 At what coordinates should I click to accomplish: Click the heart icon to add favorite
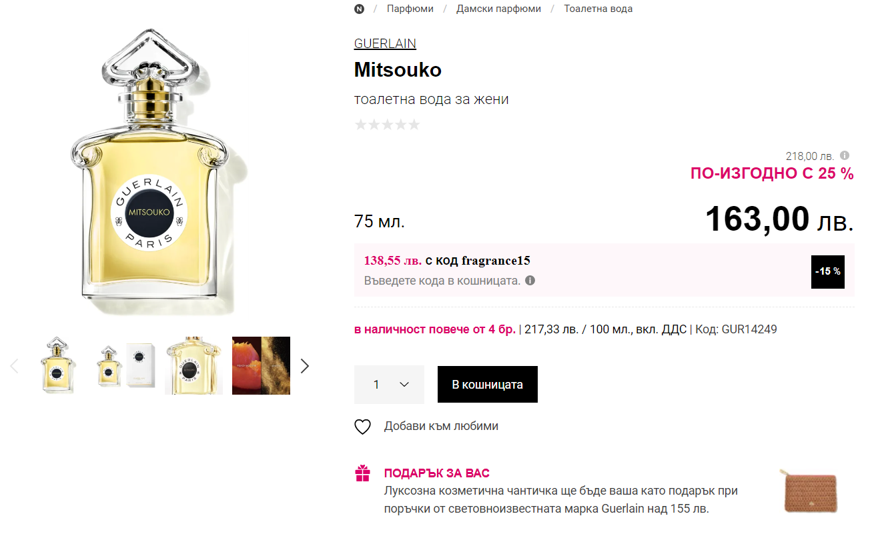(x=362, y=427)
